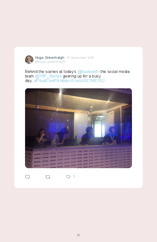The width and height of the screenshot is (157, 242).
Task: Click the ceiling spotlight in photo
Action: pos(60,93)
